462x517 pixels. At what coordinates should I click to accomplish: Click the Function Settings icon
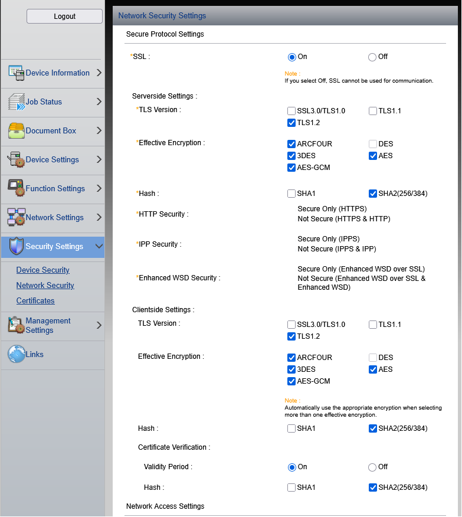point(16,189)
